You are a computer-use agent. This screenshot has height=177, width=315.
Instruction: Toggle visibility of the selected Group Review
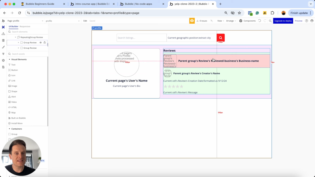[x=41, y=42]
